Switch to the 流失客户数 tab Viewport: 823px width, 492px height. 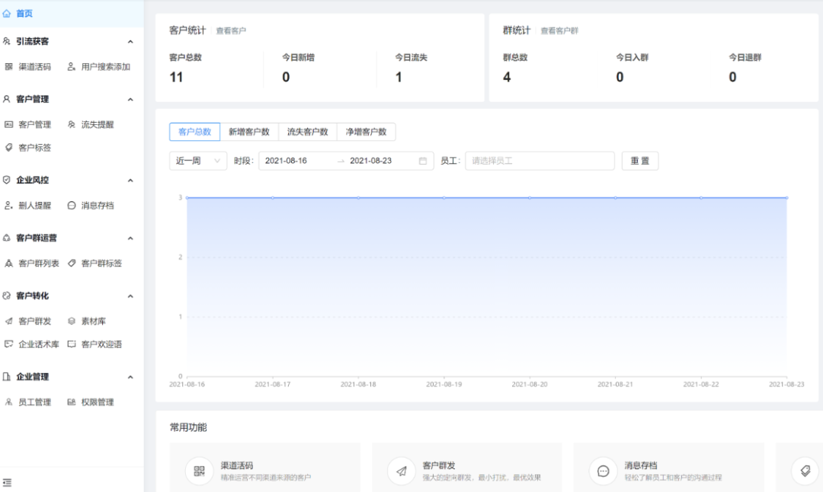308,132
